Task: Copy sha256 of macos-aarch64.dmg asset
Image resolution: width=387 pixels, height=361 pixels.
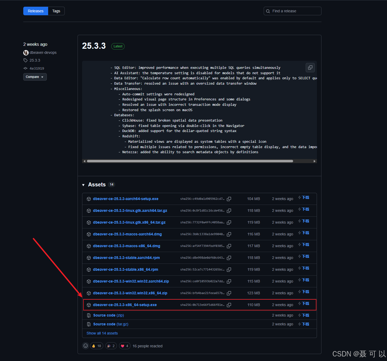Action: coord(229,234)
